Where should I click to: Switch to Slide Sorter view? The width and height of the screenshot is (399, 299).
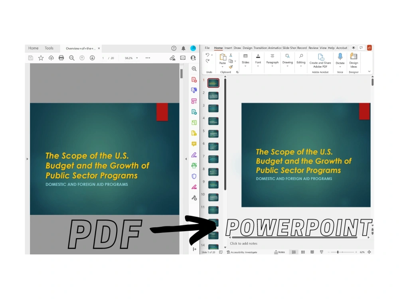point(303,252)
